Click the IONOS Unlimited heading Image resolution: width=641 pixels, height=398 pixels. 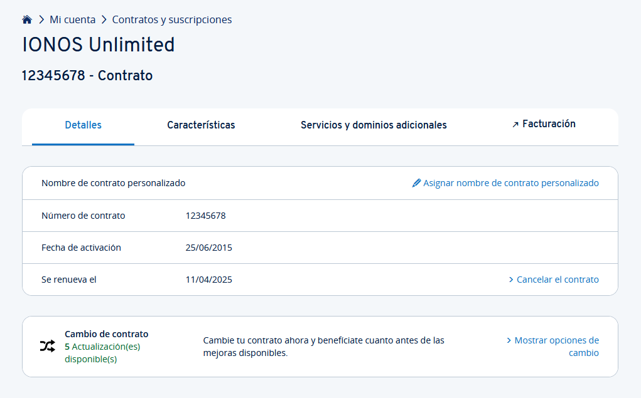pos(98,45)
